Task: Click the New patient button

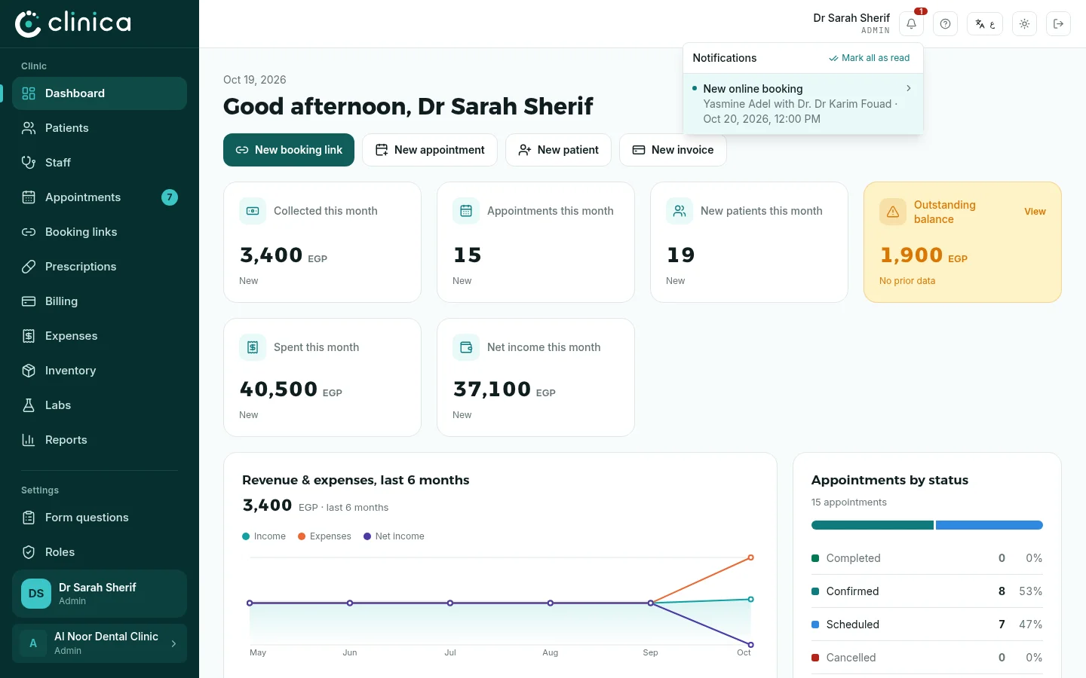Action: click(x=558, y=150)
